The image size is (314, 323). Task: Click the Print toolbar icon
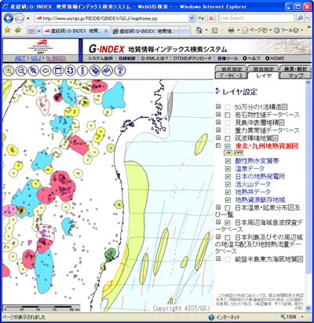click(231, 31)
